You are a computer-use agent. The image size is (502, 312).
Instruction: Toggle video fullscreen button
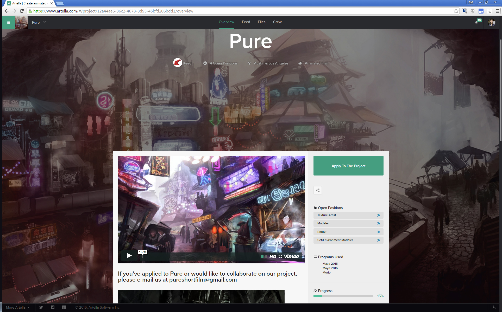click(280, 256)
